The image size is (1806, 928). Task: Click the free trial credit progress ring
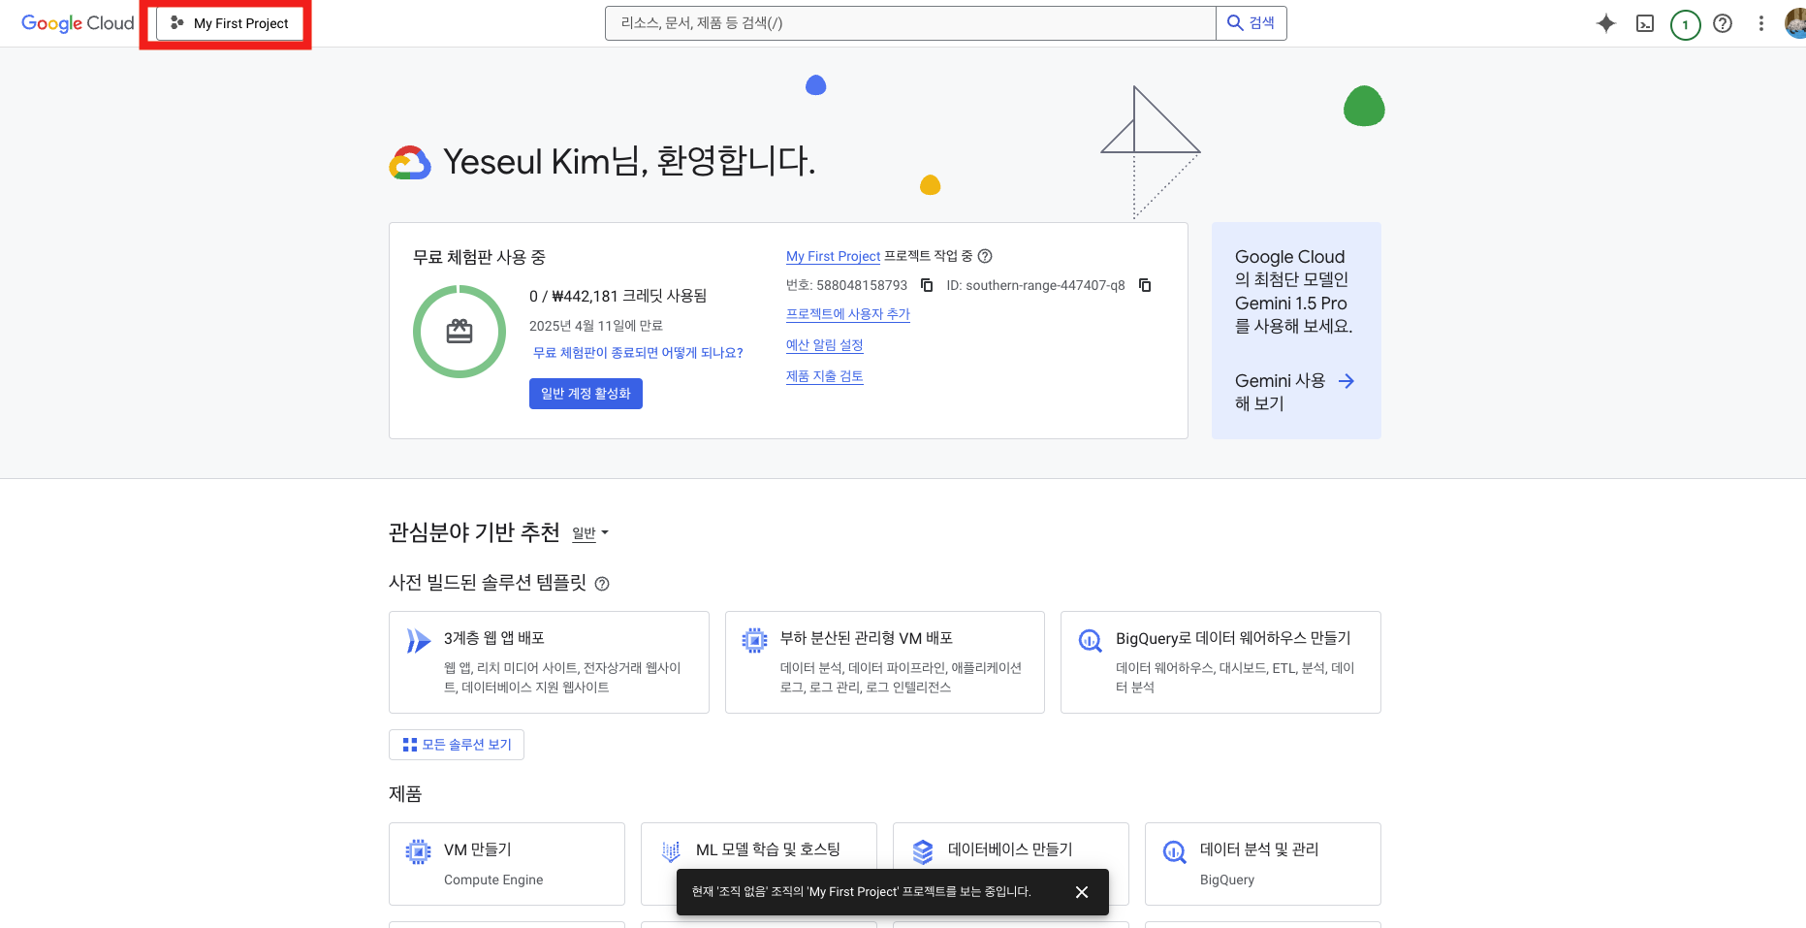click(459, 332)
